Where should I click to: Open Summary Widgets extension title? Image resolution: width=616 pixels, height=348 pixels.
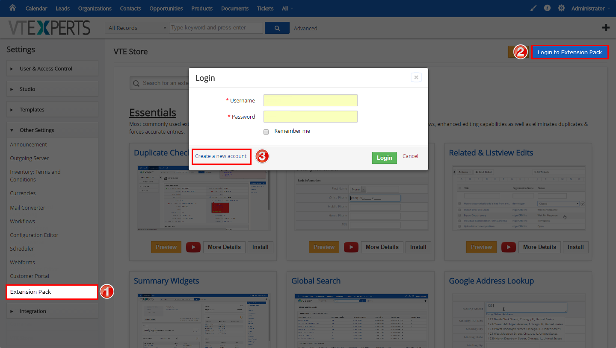click(x=166, y=281)
